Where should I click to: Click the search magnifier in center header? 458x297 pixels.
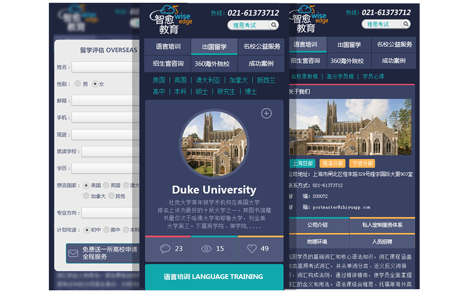point(273,25)
